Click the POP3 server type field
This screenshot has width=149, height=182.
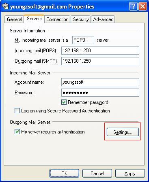pos(83,40)
